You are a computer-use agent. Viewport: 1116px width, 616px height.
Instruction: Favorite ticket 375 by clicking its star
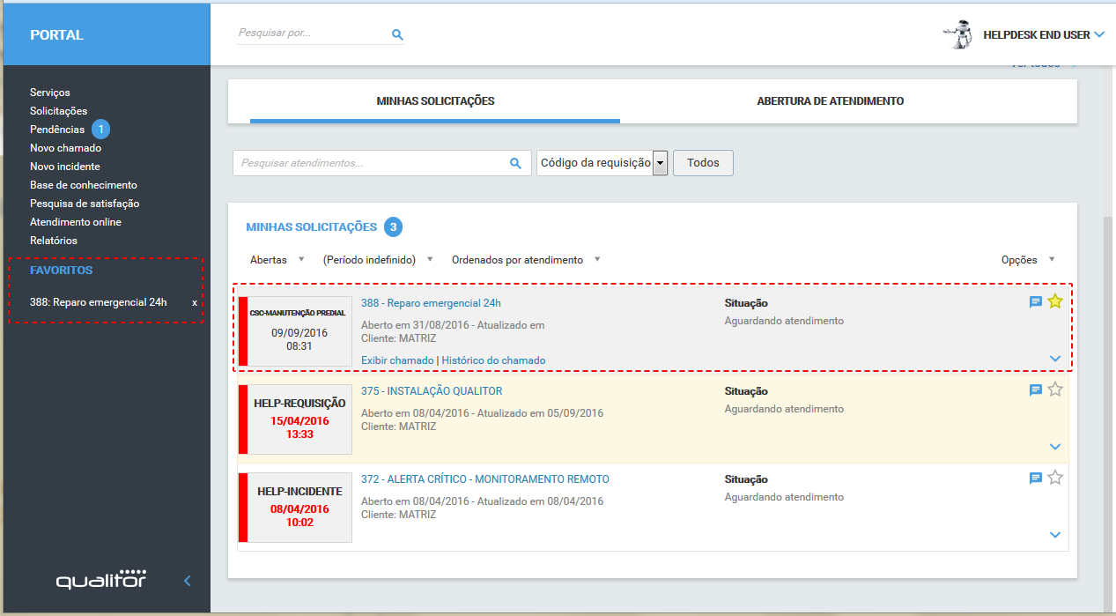[1055, 390]
